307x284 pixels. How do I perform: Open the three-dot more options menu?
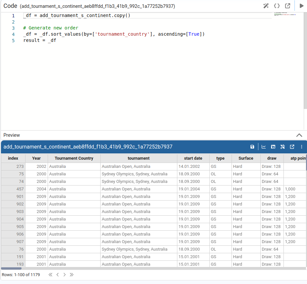[x=301, y=147]
